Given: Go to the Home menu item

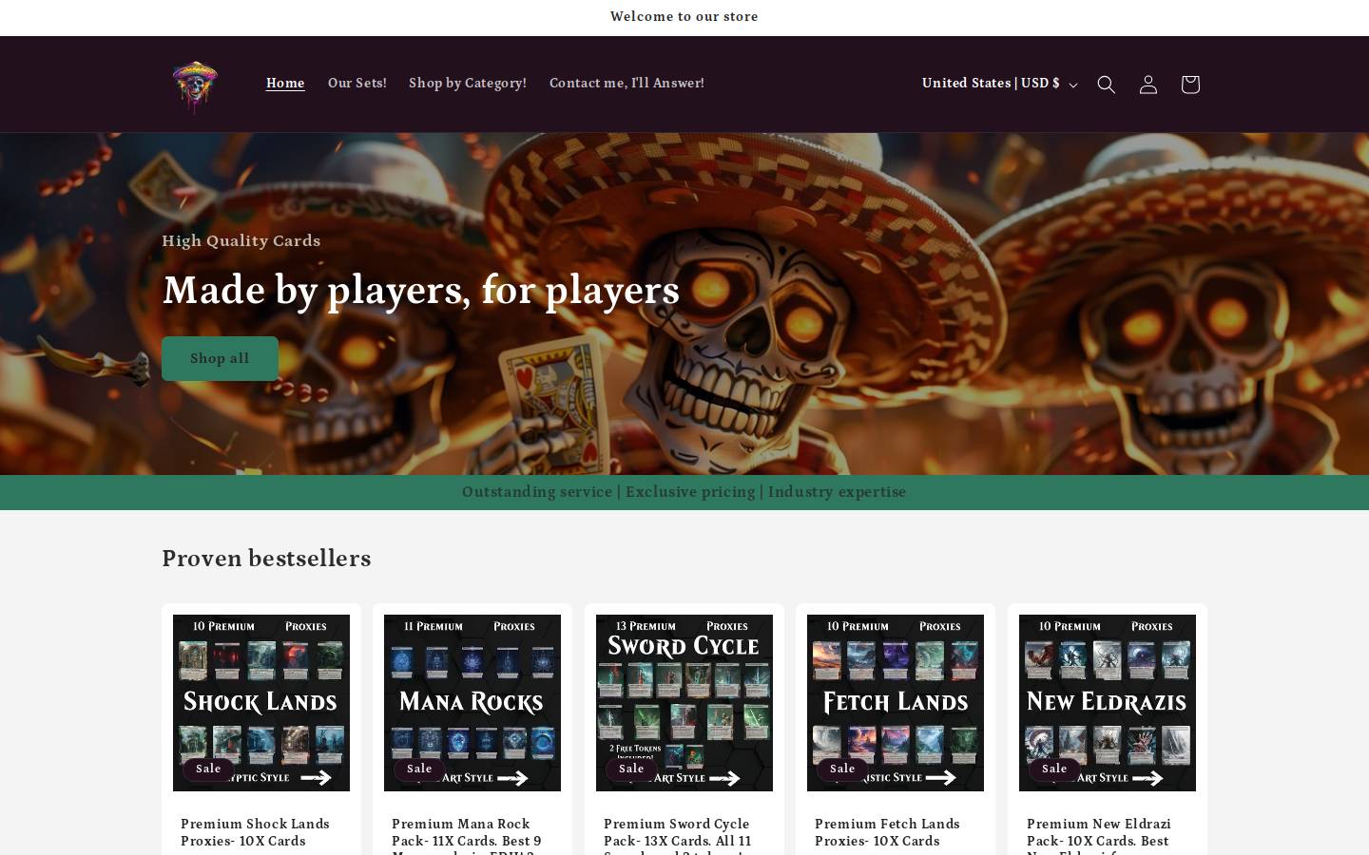Looking at the screenshot, I should click(285, 84).
